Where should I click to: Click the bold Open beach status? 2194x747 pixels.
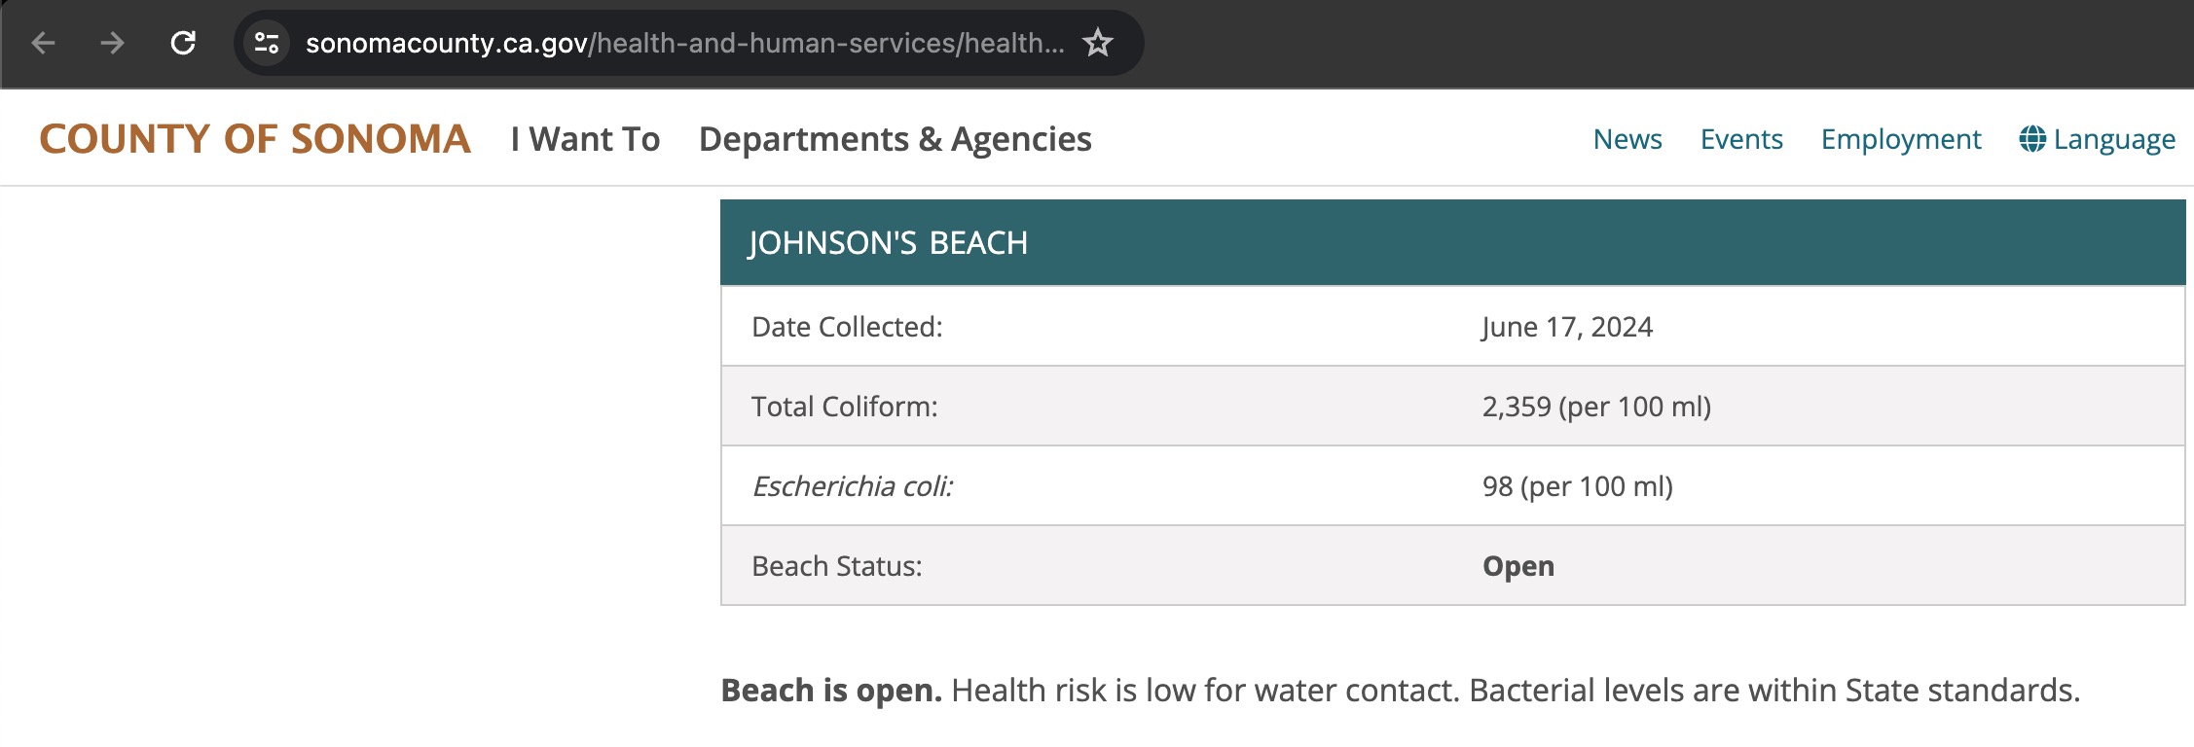pyautogui.click(x=1518, y=566)
